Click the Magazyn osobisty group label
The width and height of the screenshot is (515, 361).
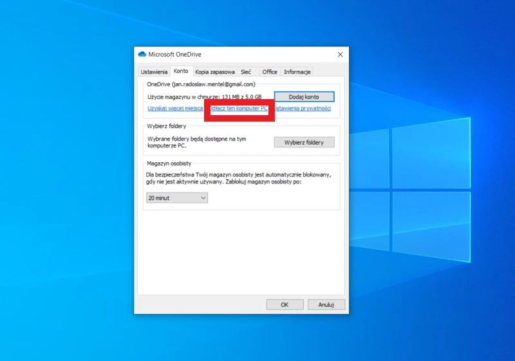coord(169,163)
